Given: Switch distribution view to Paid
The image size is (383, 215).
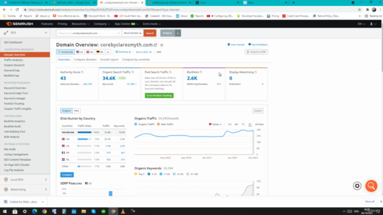Looking at the screenshot, I should pos(77,110).
